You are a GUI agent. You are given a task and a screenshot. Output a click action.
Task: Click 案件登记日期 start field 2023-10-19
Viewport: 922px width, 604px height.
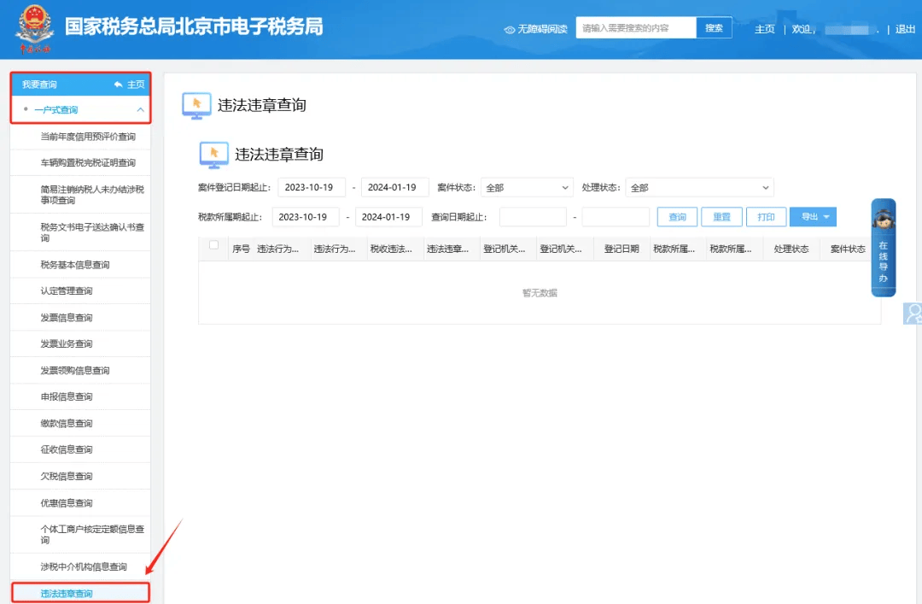pyautogui.click(x=312, y=188)
